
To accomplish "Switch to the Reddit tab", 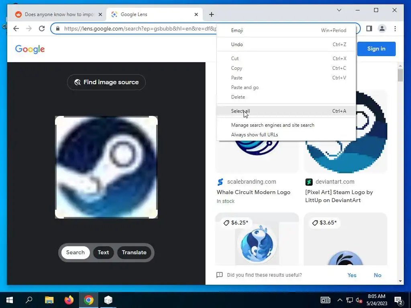I will tap(59, 14).
